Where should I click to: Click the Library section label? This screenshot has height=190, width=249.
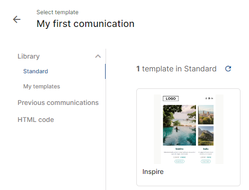click(28, 56)
